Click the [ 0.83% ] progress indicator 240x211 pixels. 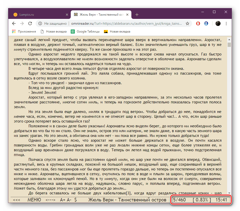tap(202, 200)
